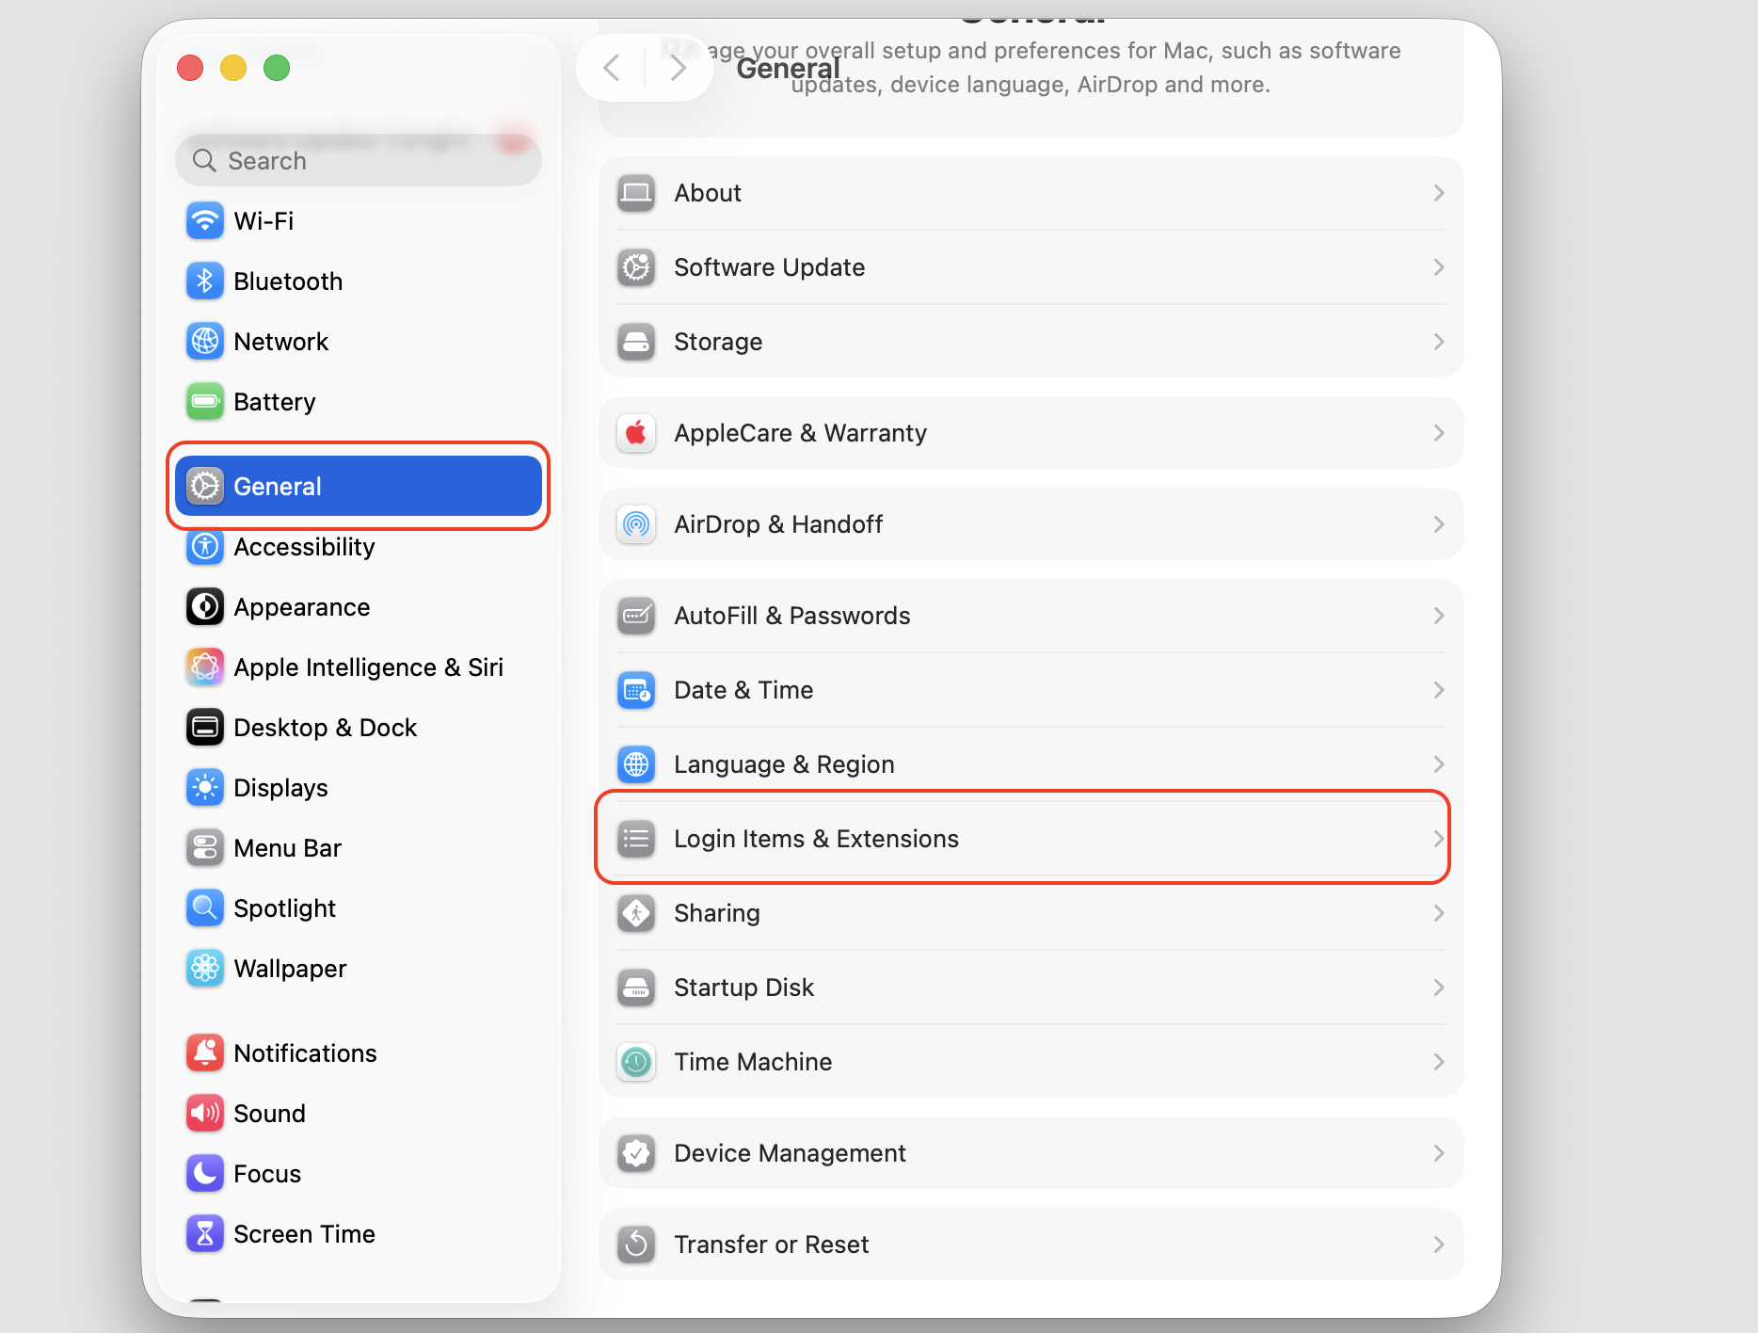Select Screen Time label in sidebar
Viewport: 1758px width, 1333px height.
pyautogui.click(x=304, y=1234)
